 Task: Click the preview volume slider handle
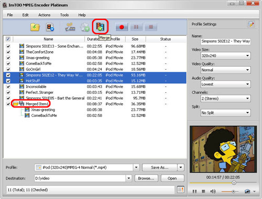[x=233, y=192]
